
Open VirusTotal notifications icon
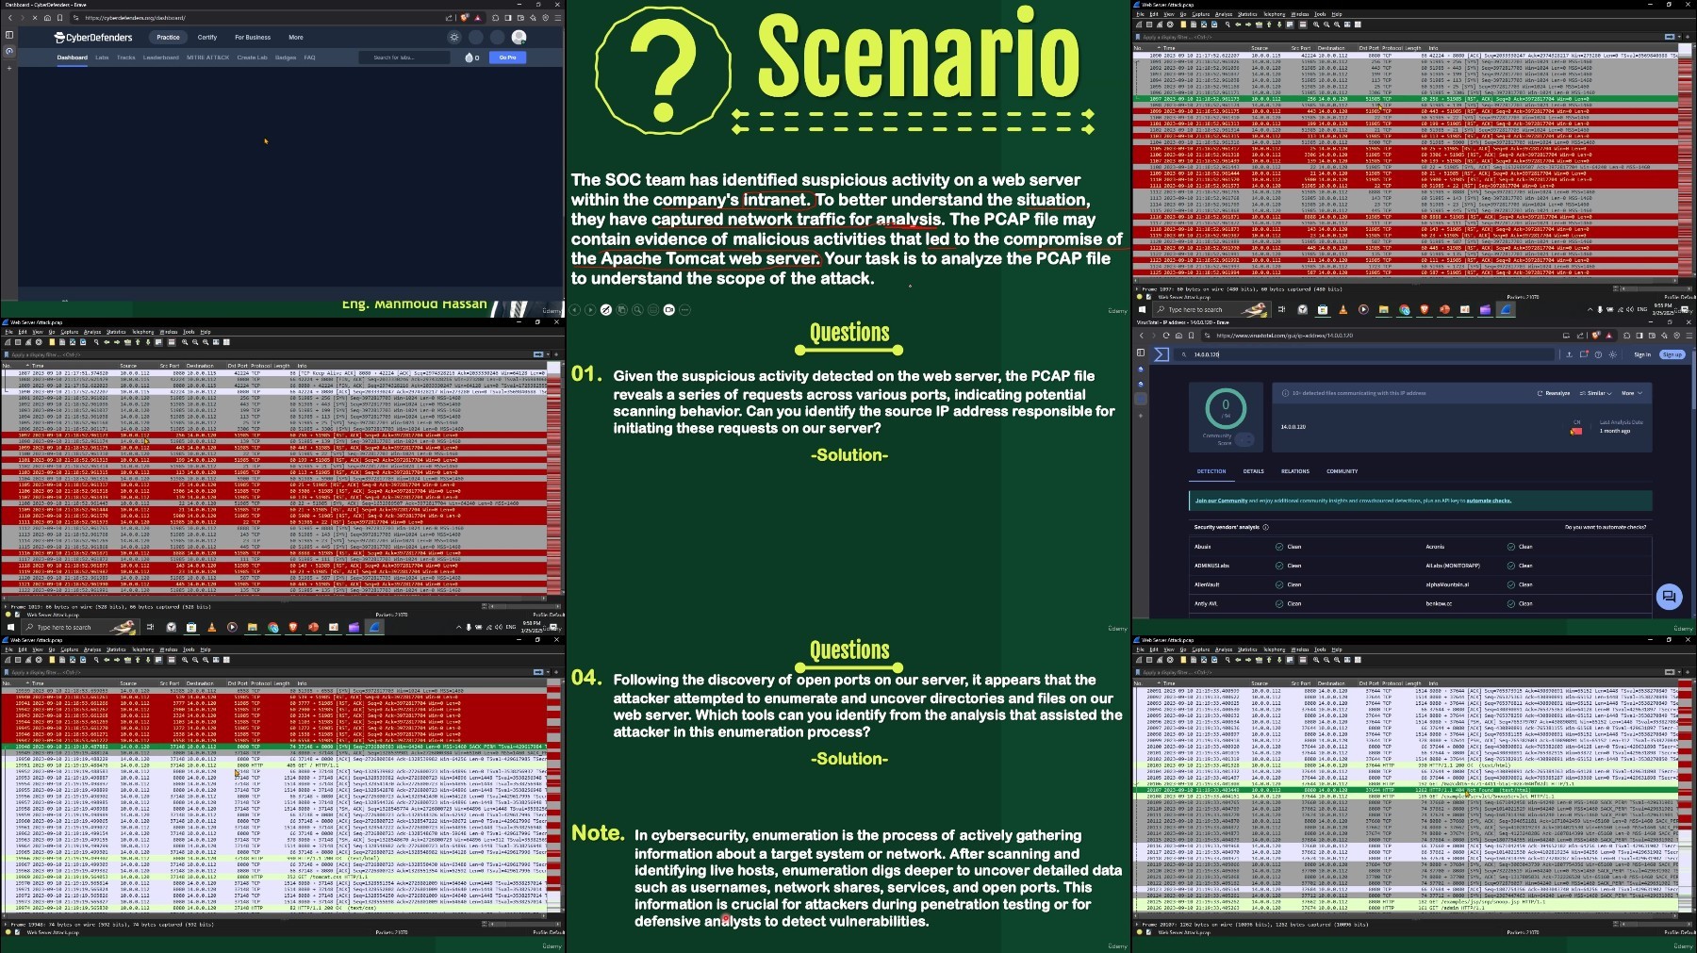(1584, 354)
